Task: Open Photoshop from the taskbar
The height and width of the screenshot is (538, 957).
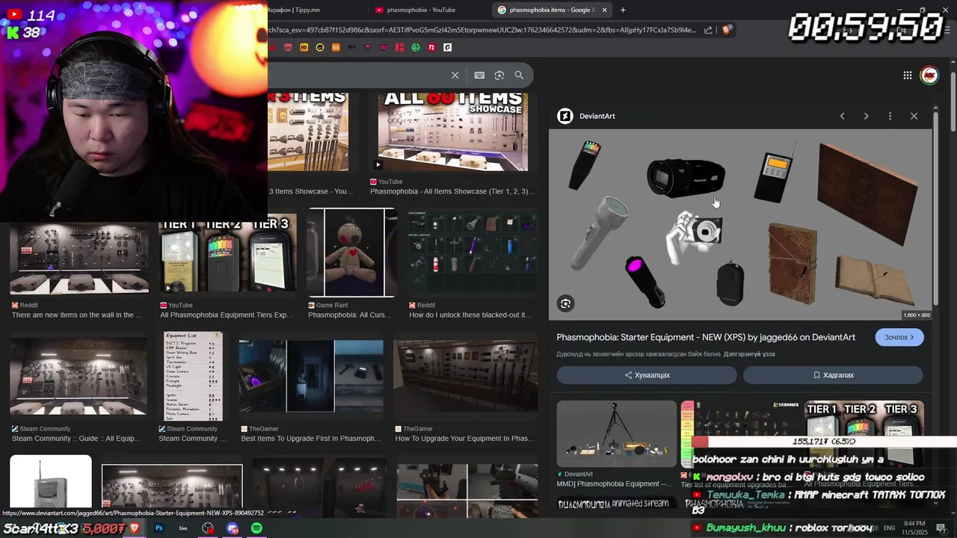Action: click(159, 528)
